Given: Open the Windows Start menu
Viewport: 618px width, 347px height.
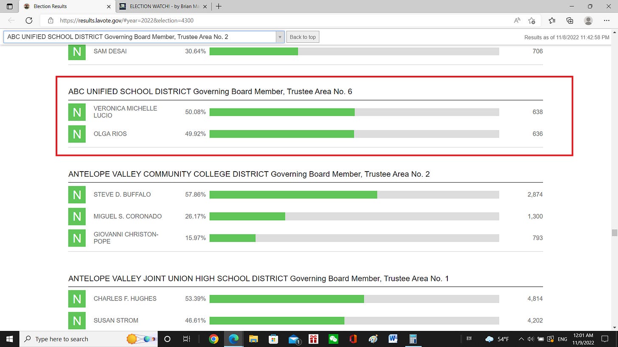Looking at the screenshot, I should pos(10,339).
